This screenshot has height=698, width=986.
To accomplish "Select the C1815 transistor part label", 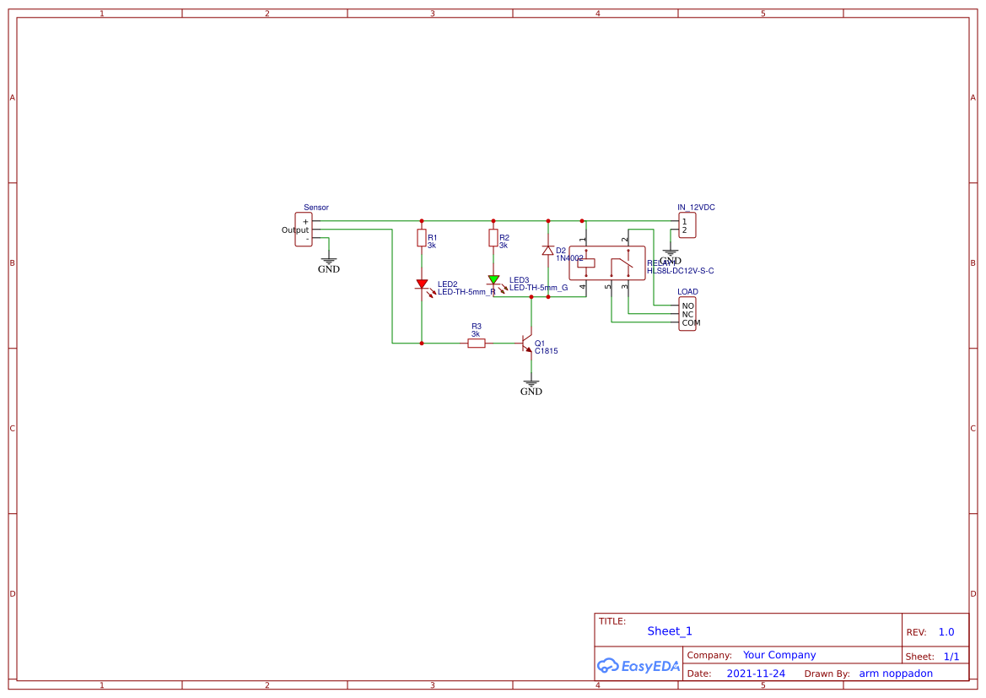I will pos(547,351).
